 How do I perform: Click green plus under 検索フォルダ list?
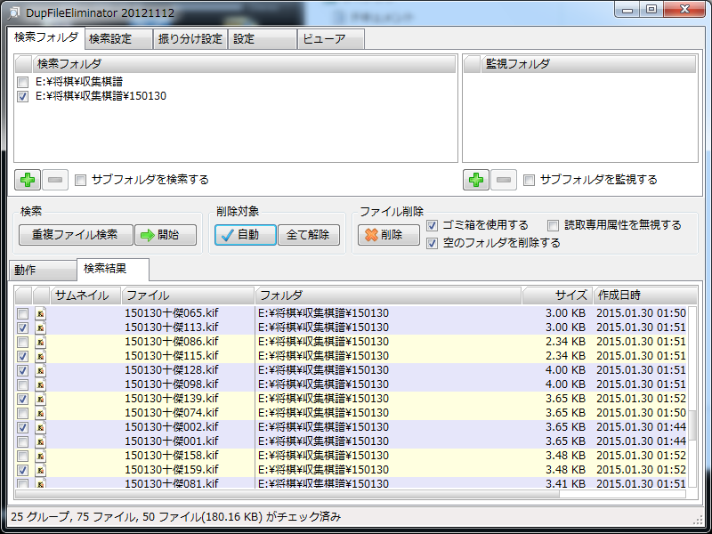tap(28, 180)
